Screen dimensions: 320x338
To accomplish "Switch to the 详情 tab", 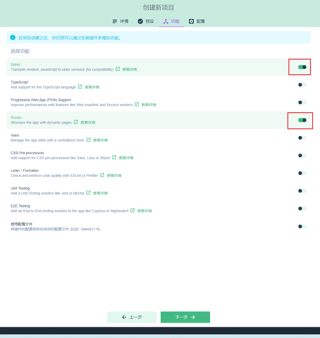I will (x=120, y=21).
